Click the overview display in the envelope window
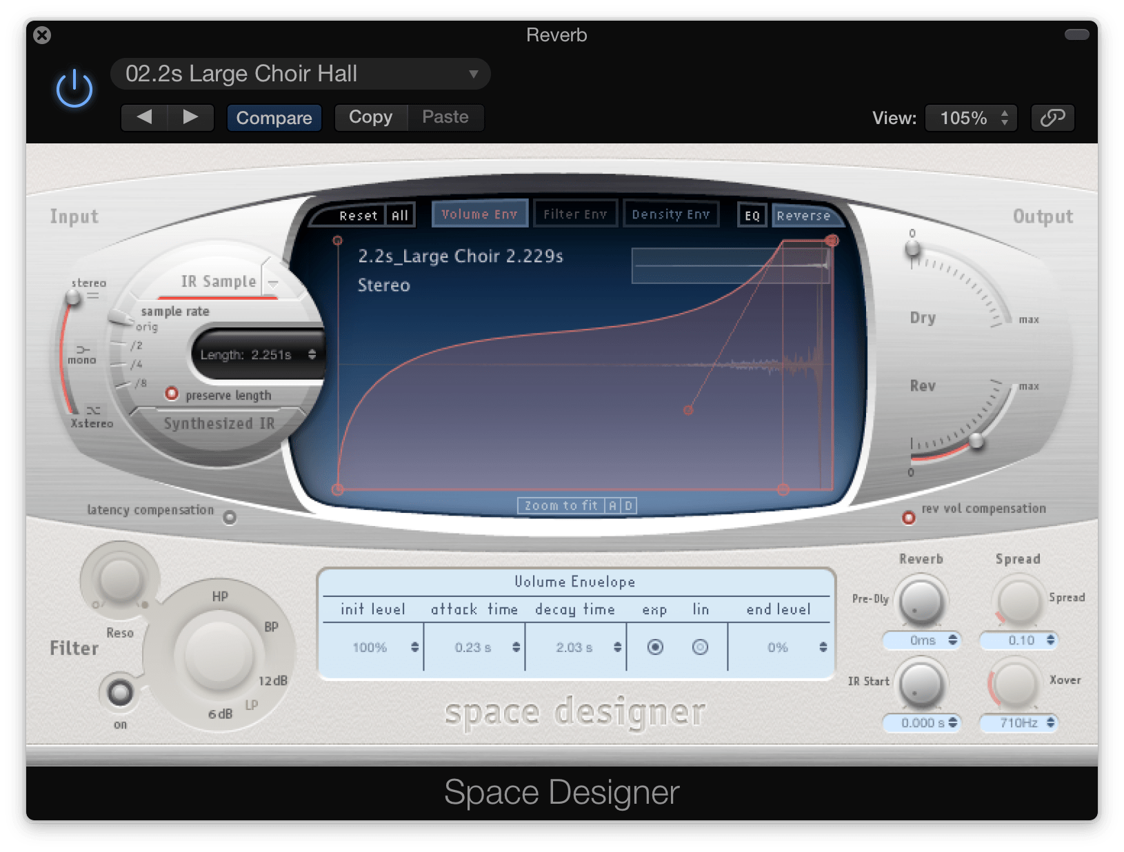1124x852 pixels. (x=730, y=265)
